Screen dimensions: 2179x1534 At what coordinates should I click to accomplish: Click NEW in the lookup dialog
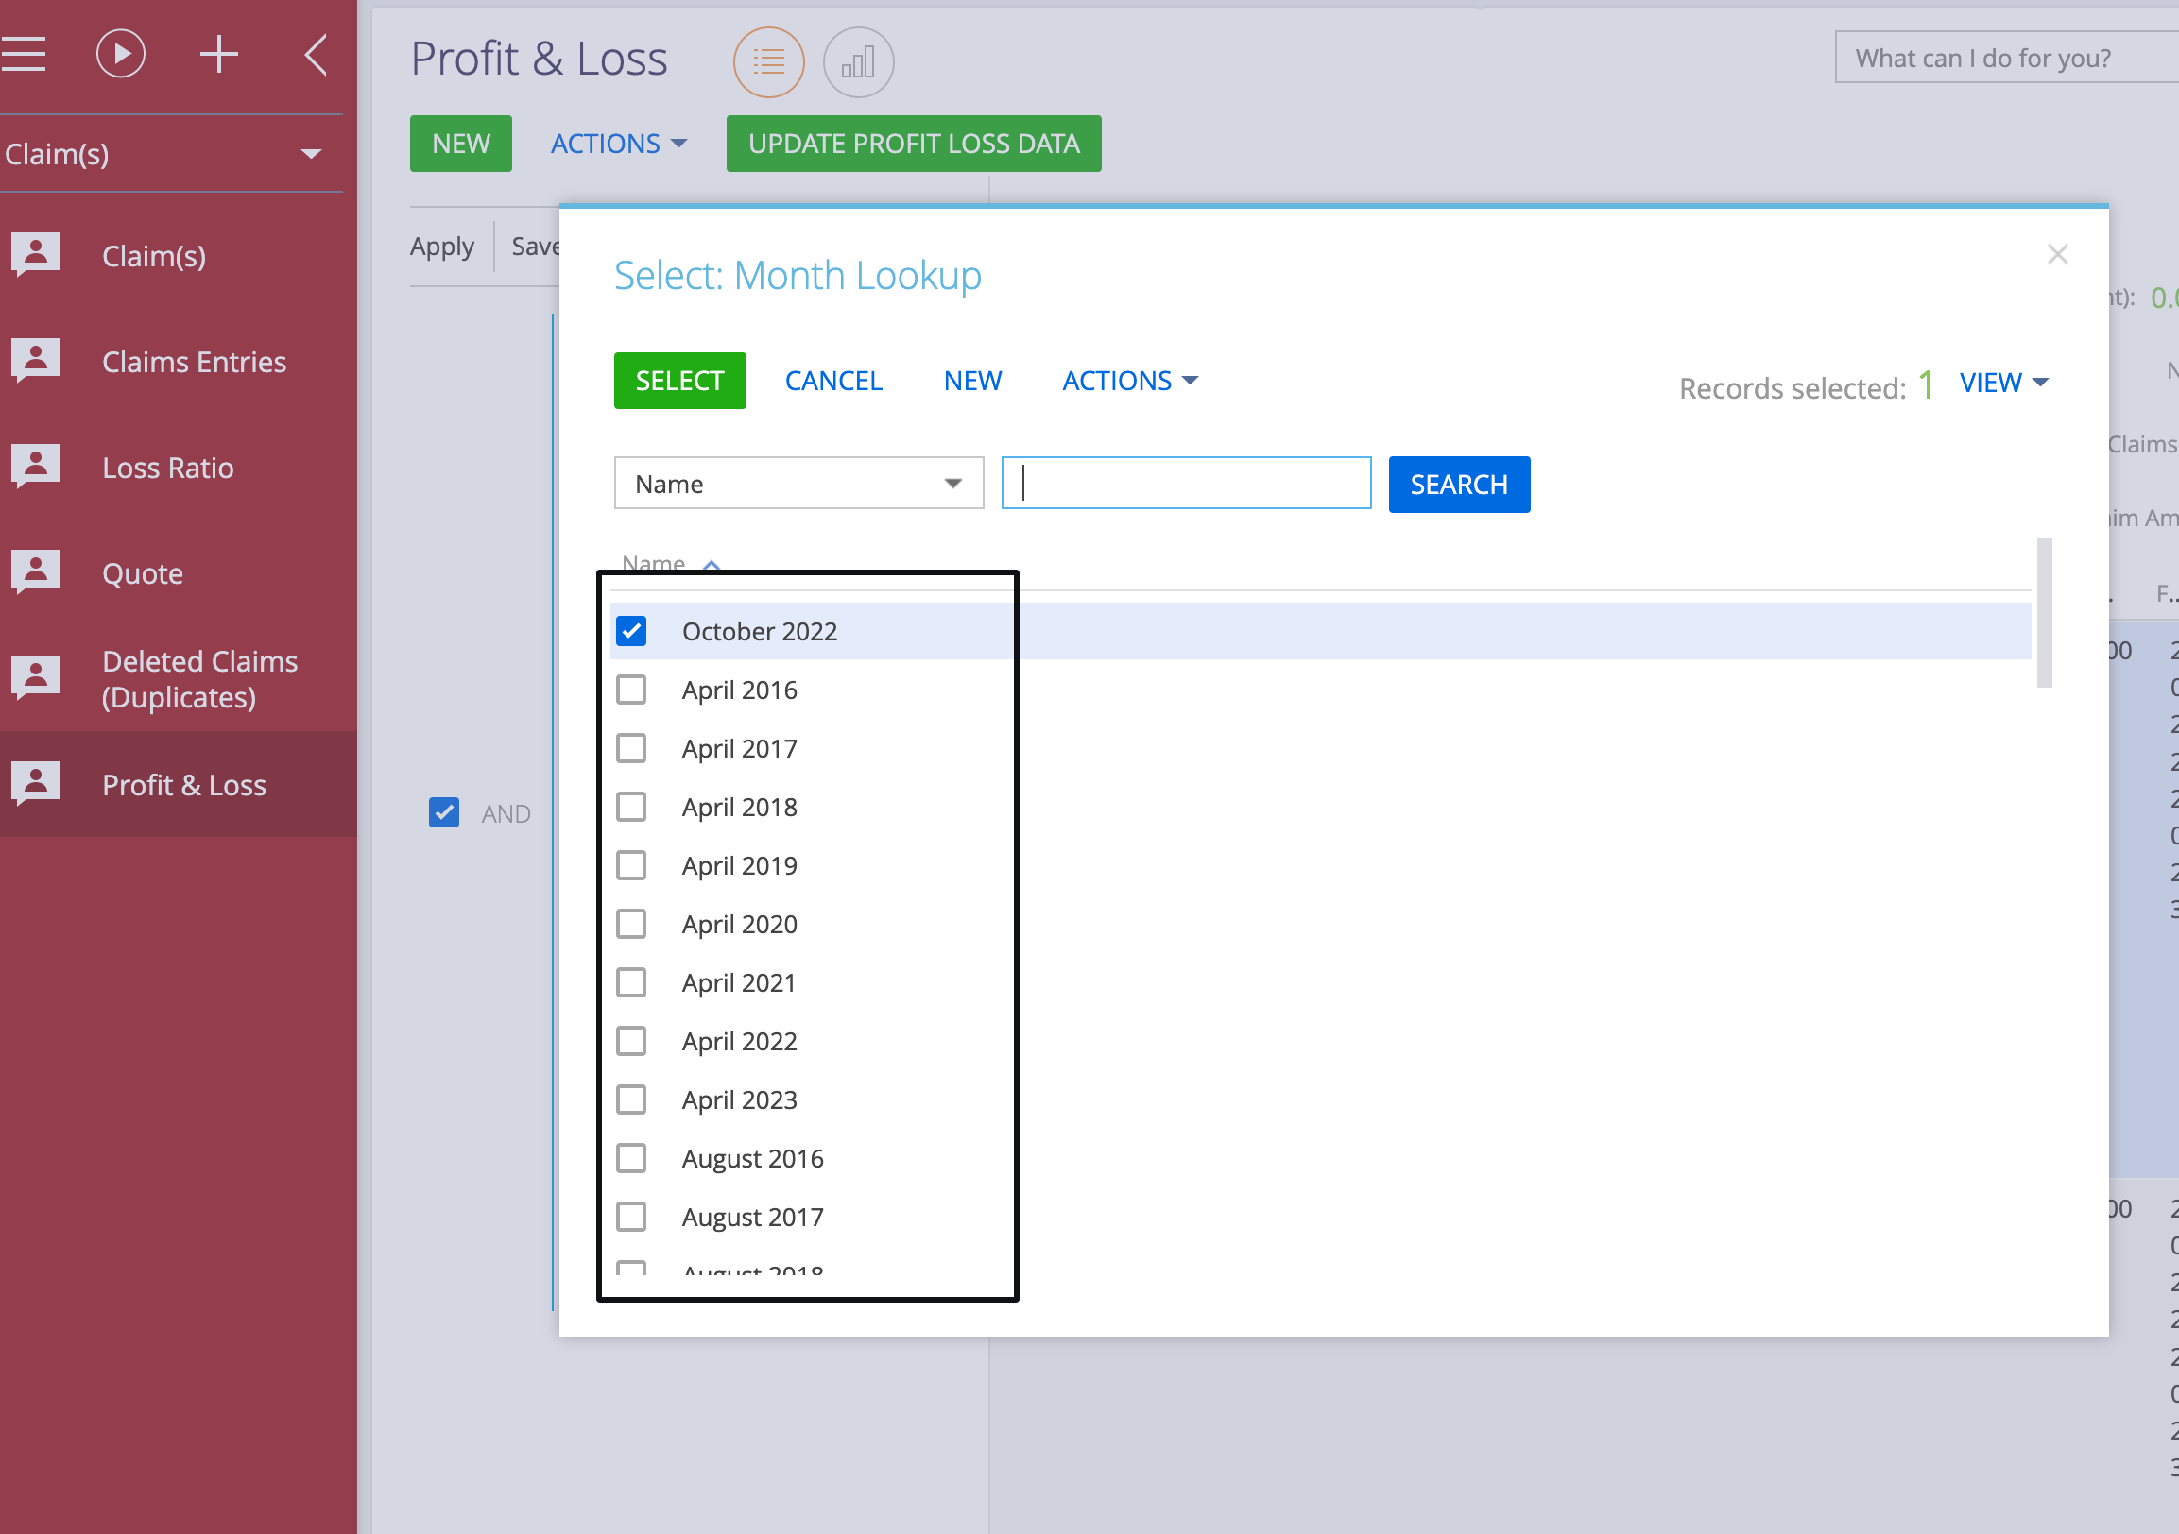click(x=972, y=381)
